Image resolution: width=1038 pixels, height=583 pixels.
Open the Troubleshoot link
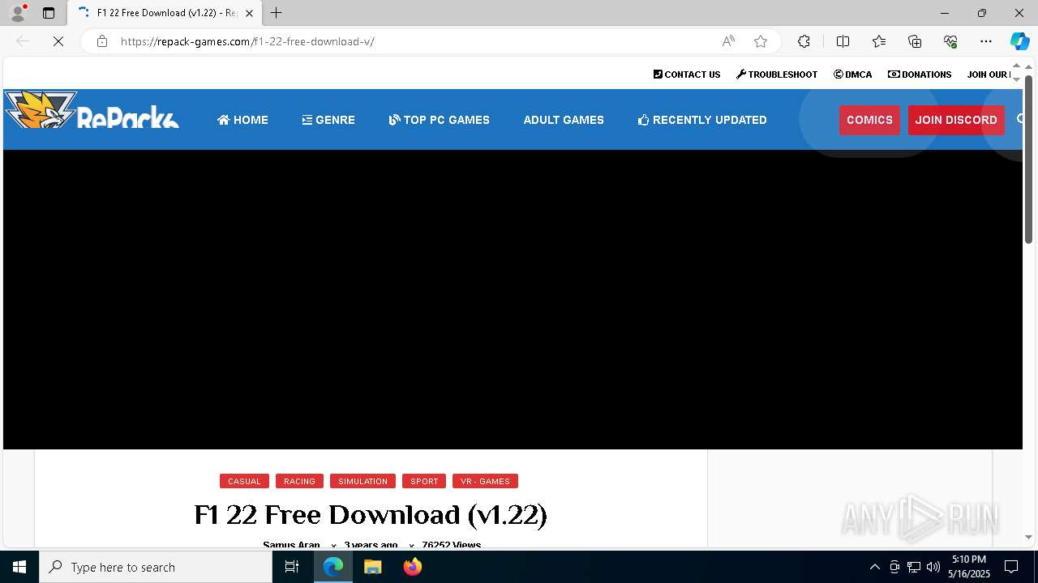[777, 74]
